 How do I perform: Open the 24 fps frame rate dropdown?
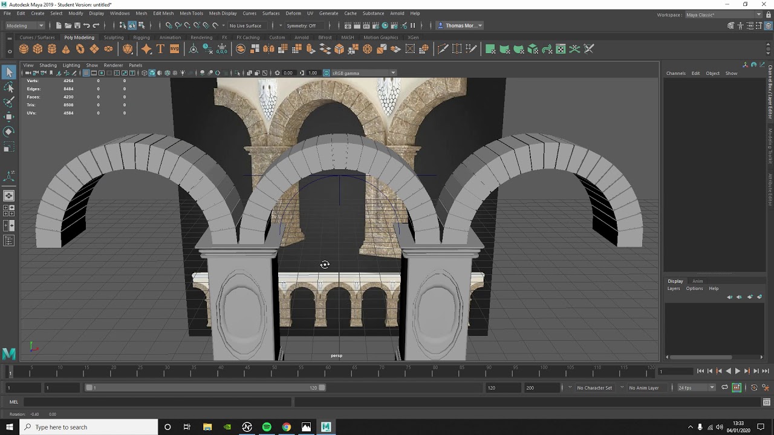click(695, 387)
